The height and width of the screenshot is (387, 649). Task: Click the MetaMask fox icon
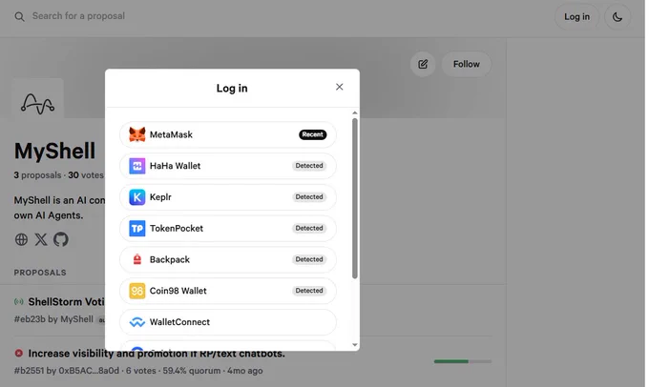click(137, 134)
